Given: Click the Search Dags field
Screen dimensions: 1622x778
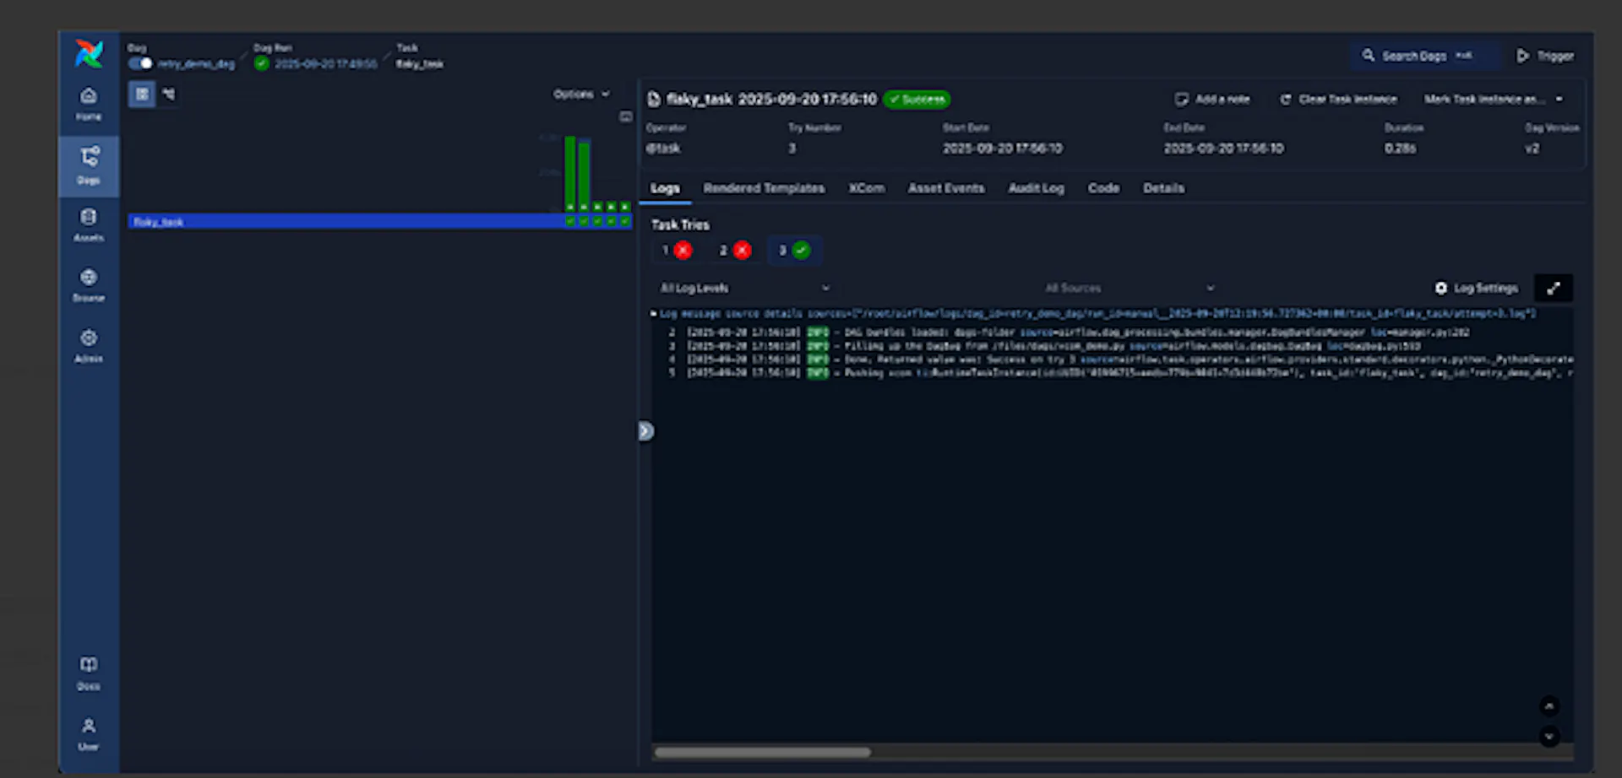Looking at the screenshot, I should (x=1423, y=56).
